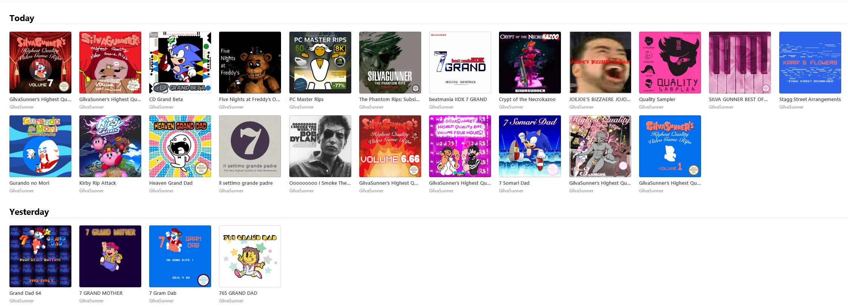Select the 7 Gram Dab album artwork
This screenshot has width=848, height=308.
pyautogui.click(x=180, y=256)
